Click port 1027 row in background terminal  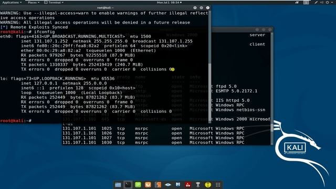coord(153,138)
